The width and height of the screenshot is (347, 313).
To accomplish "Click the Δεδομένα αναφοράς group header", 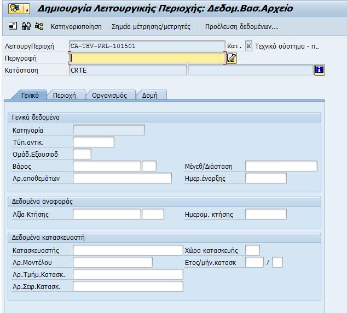I will 164,202.
